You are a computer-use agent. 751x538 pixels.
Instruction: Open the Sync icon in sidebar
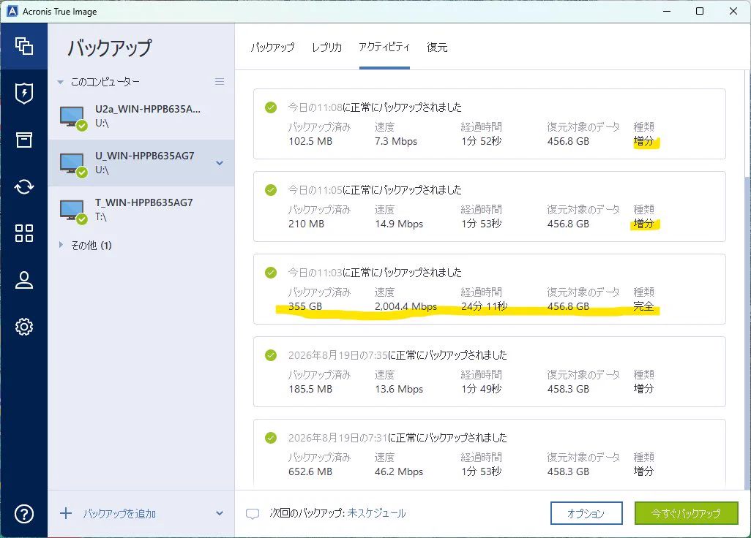tap(24, 186)
